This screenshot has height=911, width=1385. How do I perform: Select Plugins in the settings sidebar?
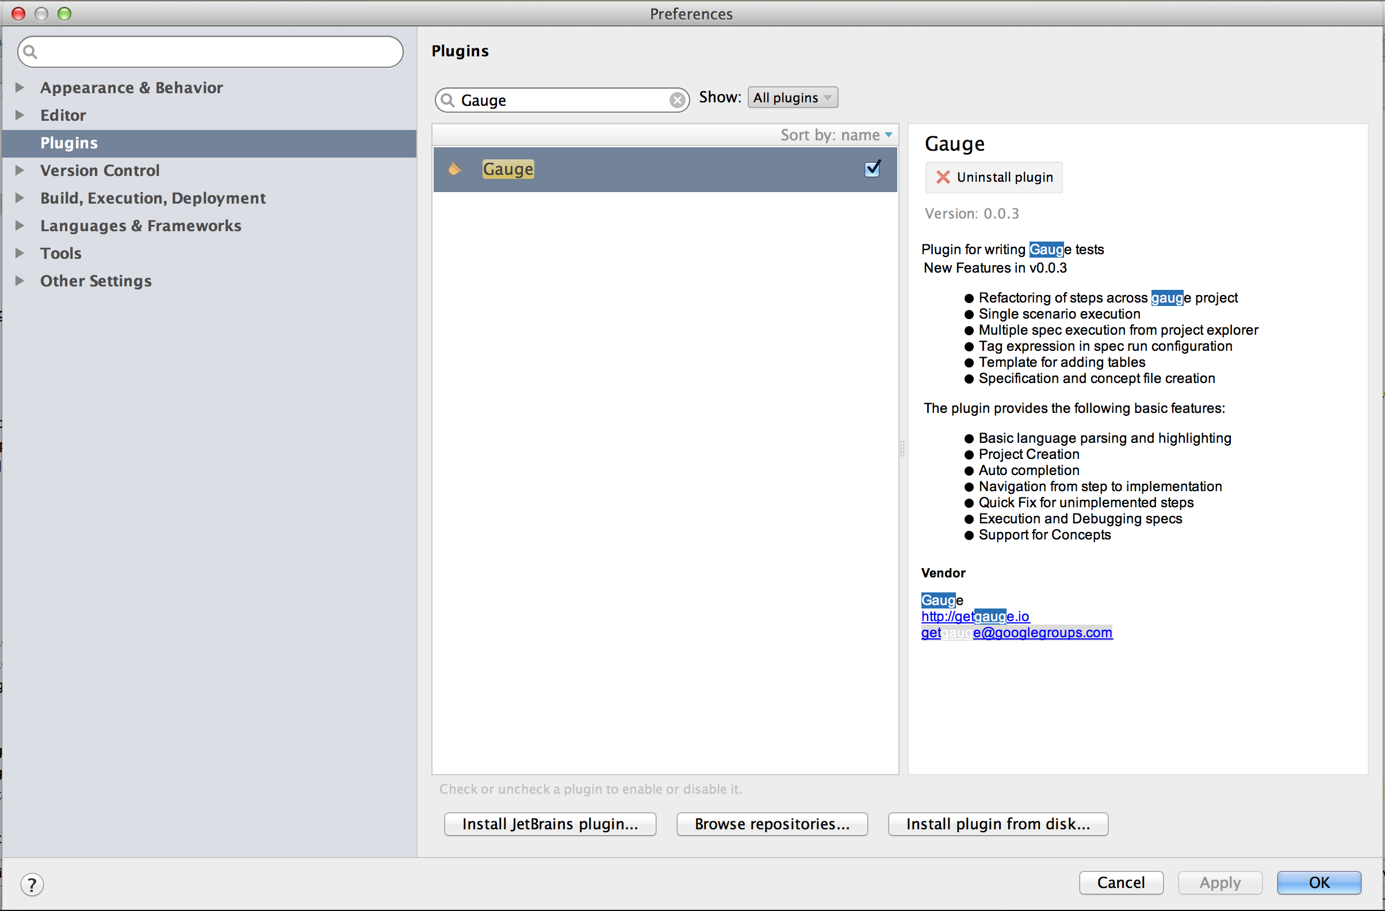pos(68,143)
